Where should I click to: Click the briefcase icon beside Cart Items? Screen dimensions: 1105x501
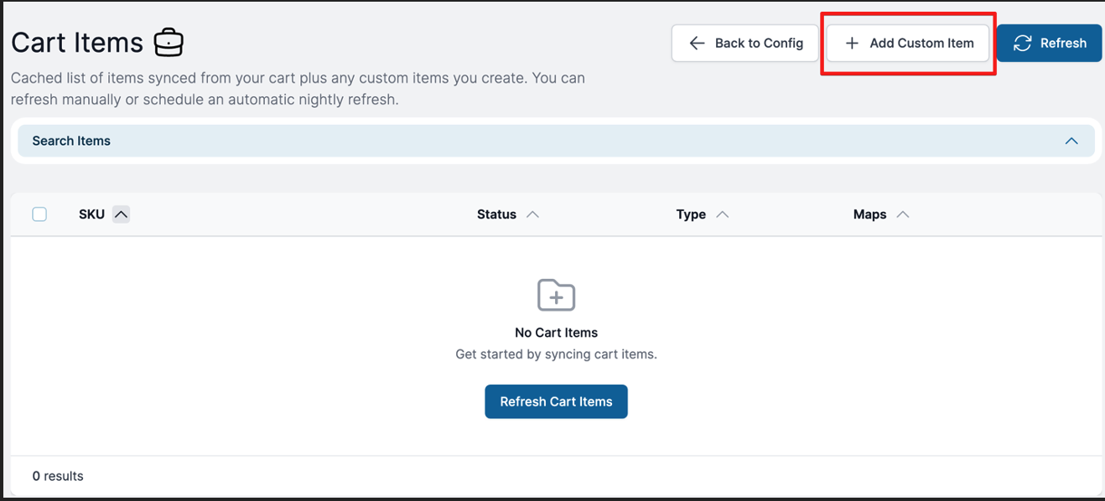click(x=169, y=42)
